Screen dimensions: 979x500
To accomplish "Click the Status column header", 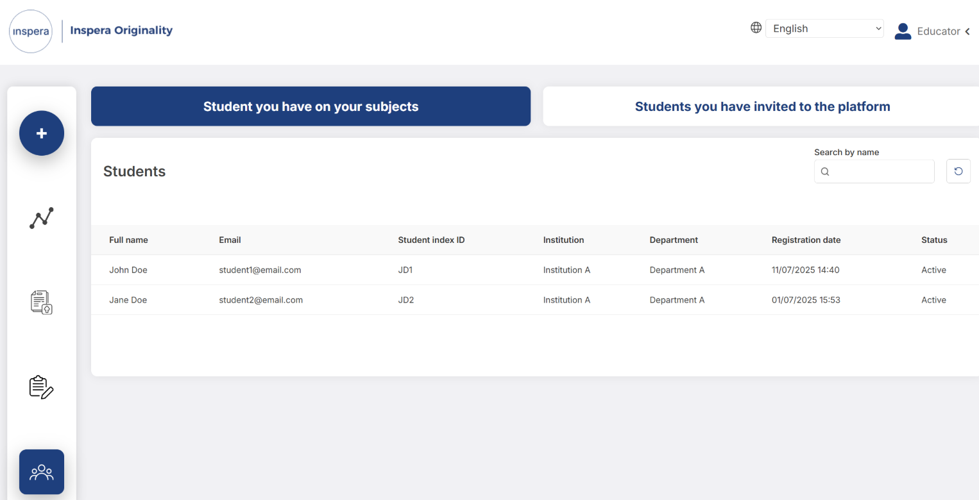I will [934, 240].
